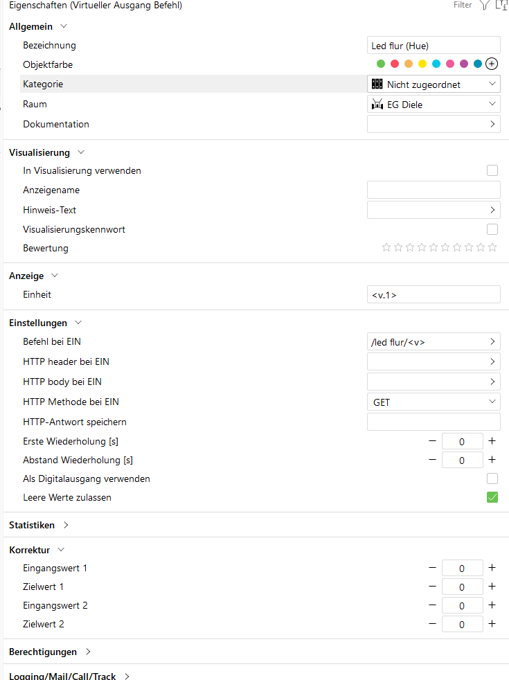Viewport: 509px width, 680px height.
Task: Enable In Visualisierung verwenden checkbox
Action: pyautogui.click(x=492, y=170)
